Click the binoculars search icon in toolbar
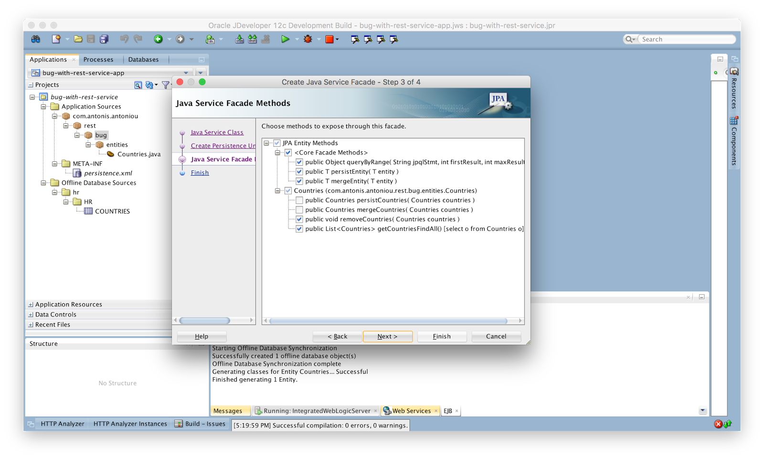The image size is (764, 459). point(36,39)
